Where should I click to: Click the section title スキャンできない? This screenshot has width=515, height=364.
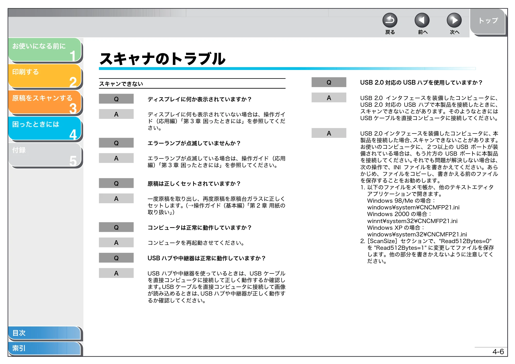(x=121, y=84)
